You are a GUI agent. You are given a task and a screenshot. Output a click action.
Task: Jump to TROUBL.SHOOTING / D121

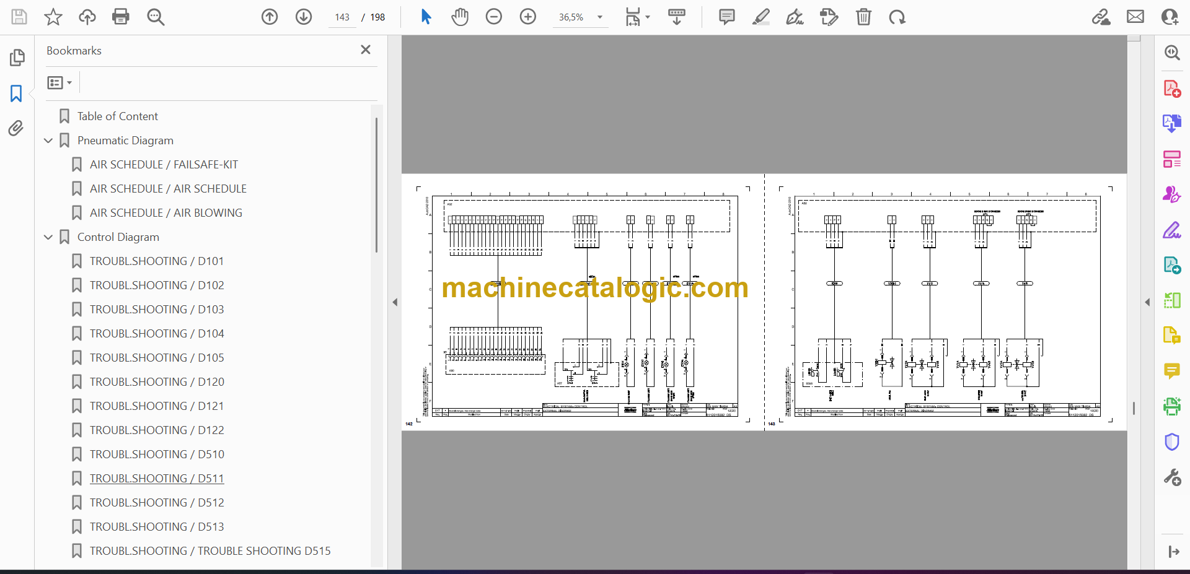pyautogui.click(x=157, y=406)
